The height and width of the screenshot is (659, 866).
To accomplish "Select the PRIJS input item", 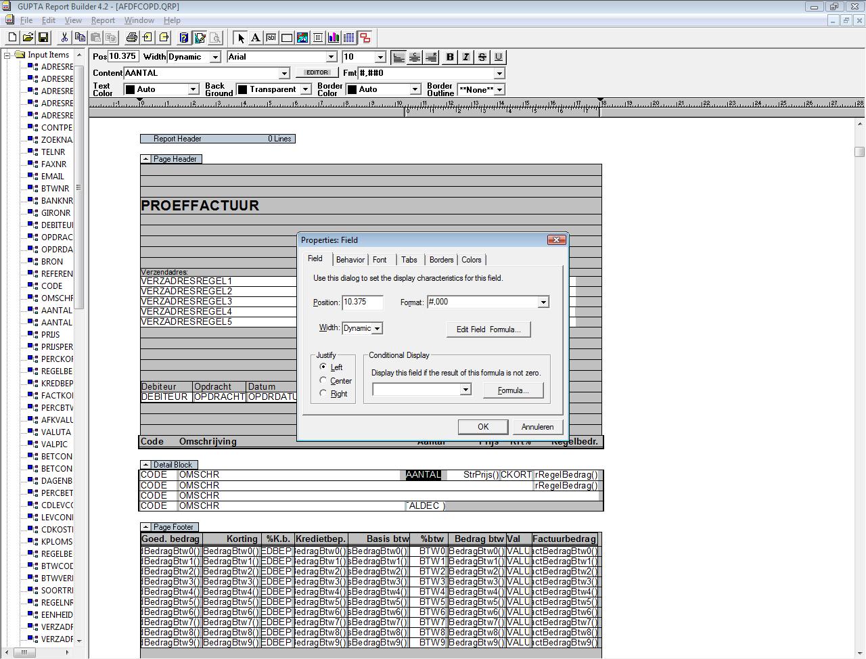I will point(50,335).
